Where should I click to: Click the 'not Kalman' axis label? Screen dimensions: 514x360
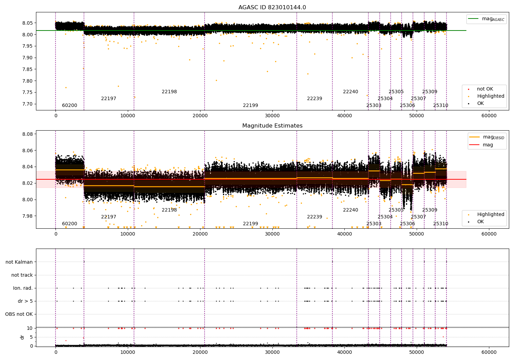19,262
